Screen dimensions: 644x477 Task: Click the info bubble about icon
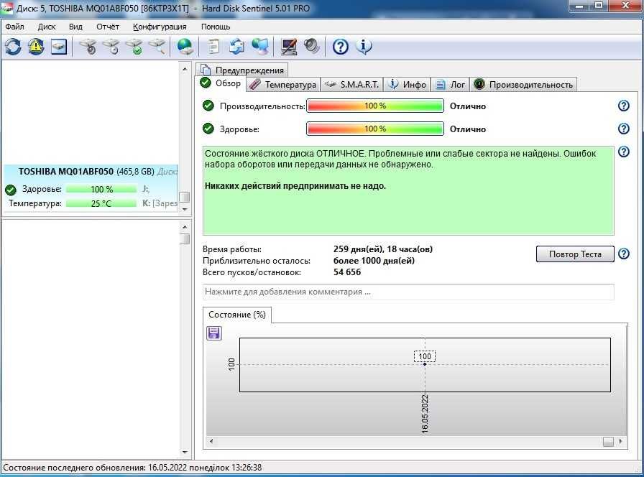pos(364,47)
